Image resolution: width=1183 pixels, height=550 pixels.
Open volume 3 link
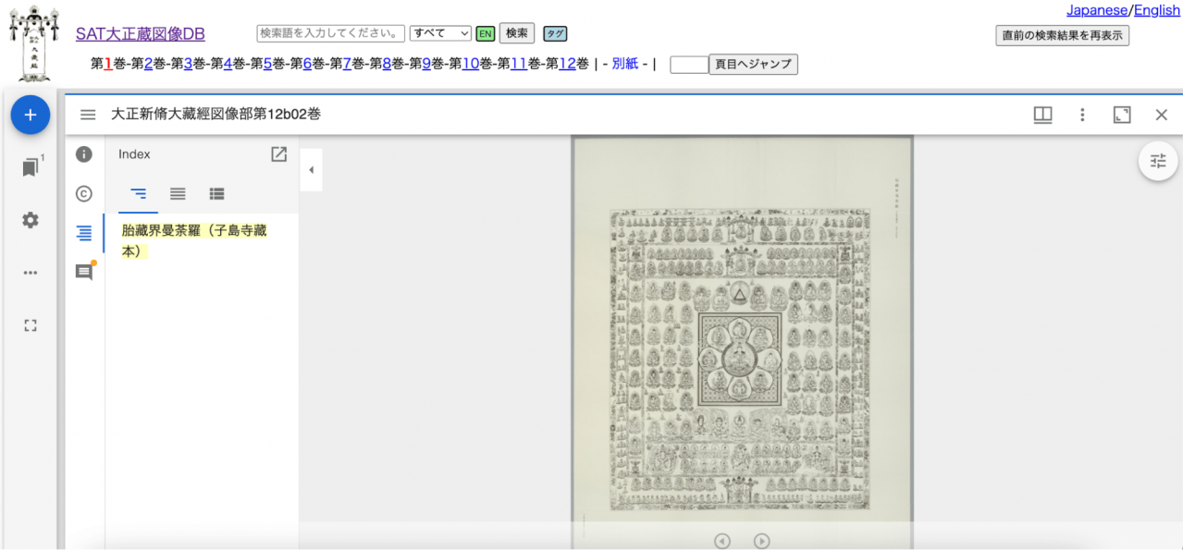pos(188,64)
